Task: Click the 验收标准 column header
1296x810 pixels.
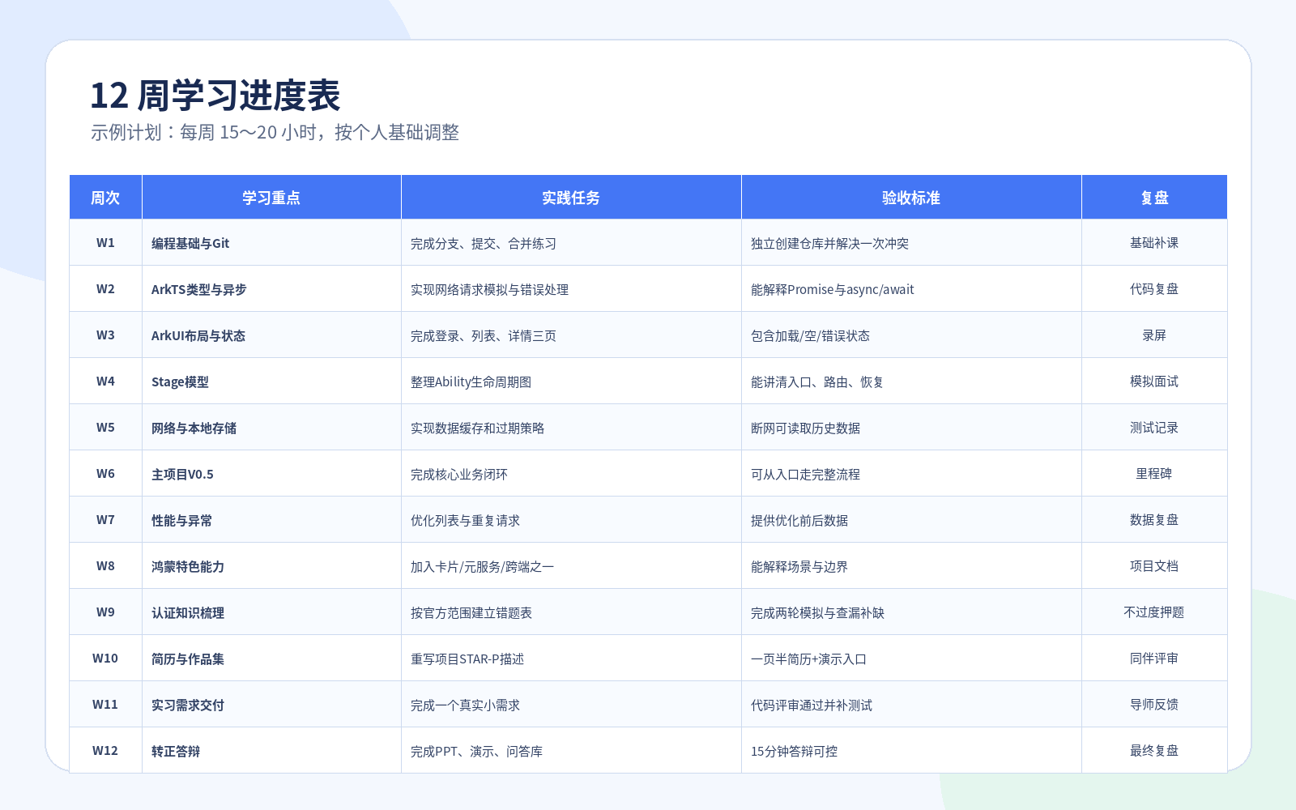Action: [x=911, y=197]
